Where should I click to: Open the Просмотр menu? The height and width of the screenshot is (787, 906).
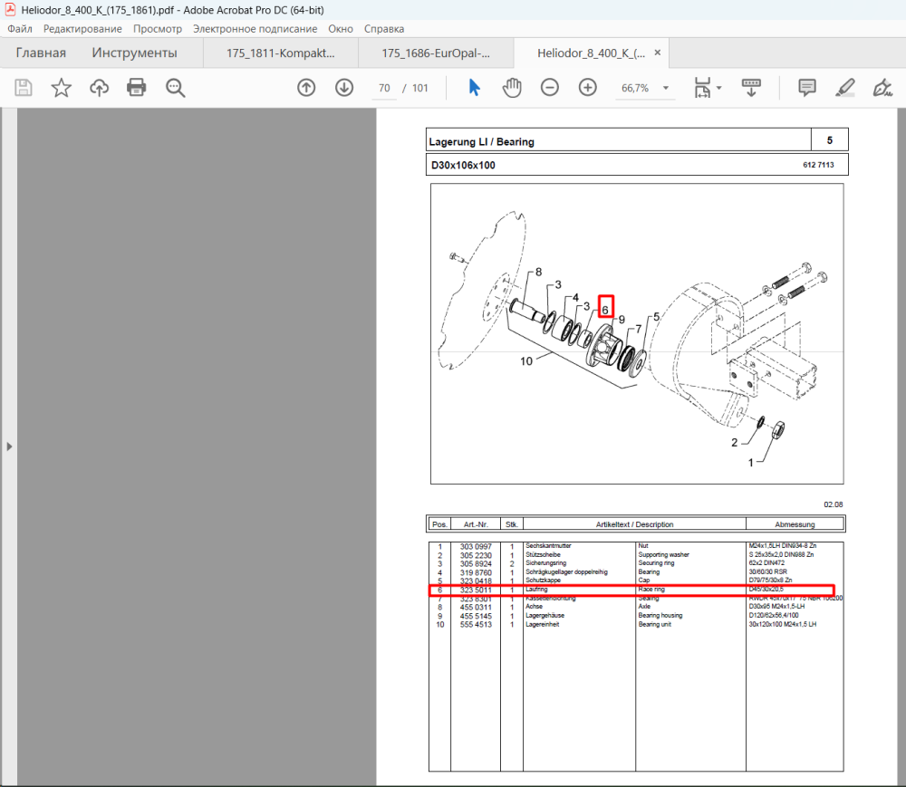(x=157, y=29)
